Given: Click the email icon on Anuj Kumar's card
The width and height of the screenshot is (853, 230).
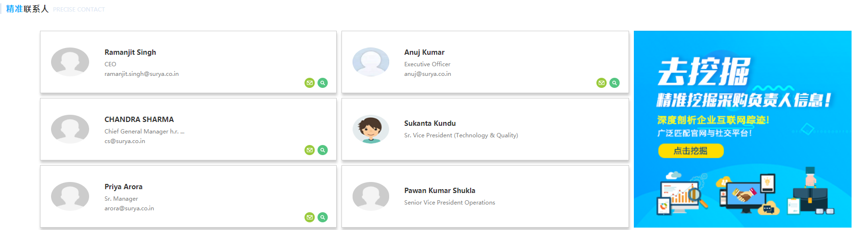Looking at the screenshot, I should (x=602, y=83).
